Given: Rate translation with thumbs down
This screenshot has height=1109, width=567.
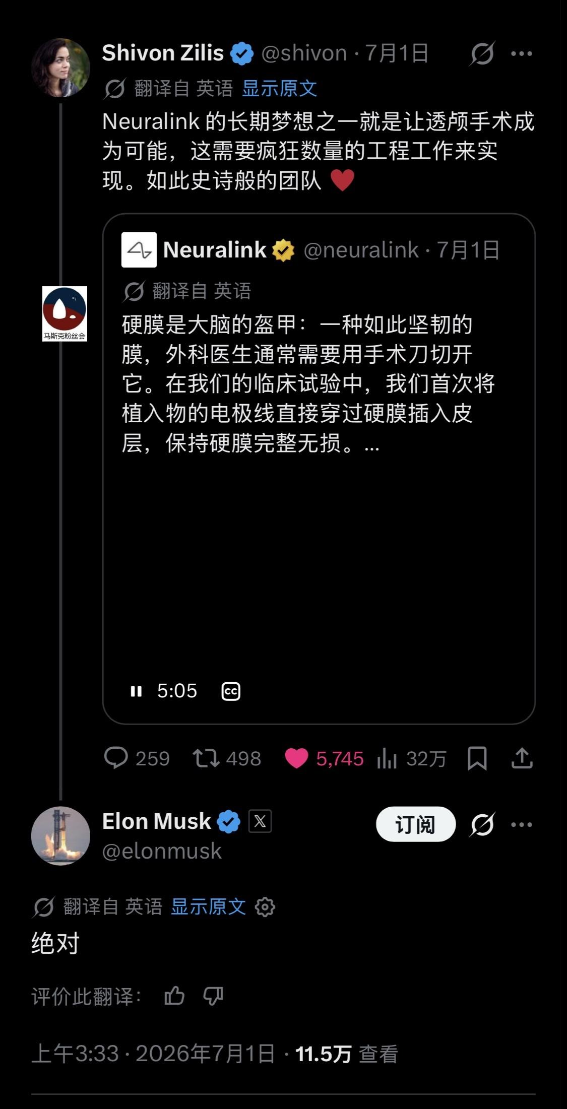Looking at the screenshot, I should (x=213, y=996).
